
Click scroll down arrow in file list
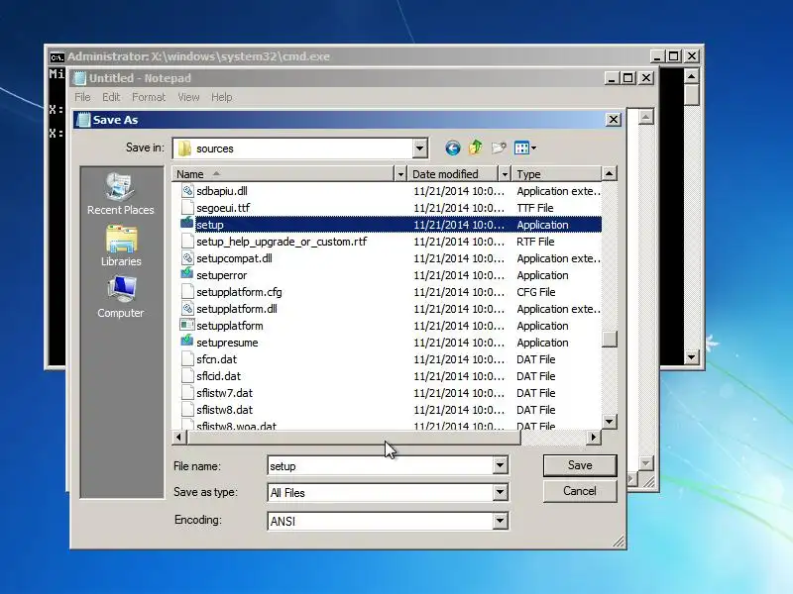(610, 422)
